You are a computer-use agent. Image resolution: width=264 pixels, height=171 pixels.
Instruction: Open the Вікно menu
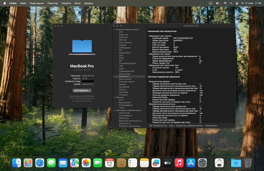[77, 3]
